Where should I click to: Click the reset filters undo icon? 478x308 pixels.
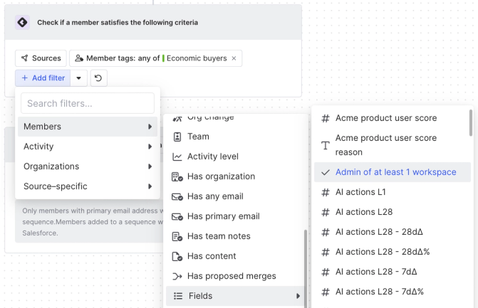click(99, 78)
